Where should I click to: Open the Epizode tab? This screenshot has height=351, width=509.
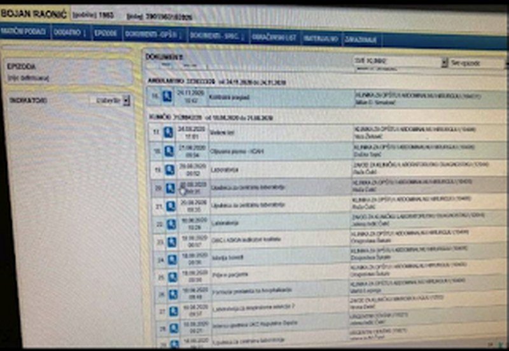pyautogui.click(x=106, y=33)
